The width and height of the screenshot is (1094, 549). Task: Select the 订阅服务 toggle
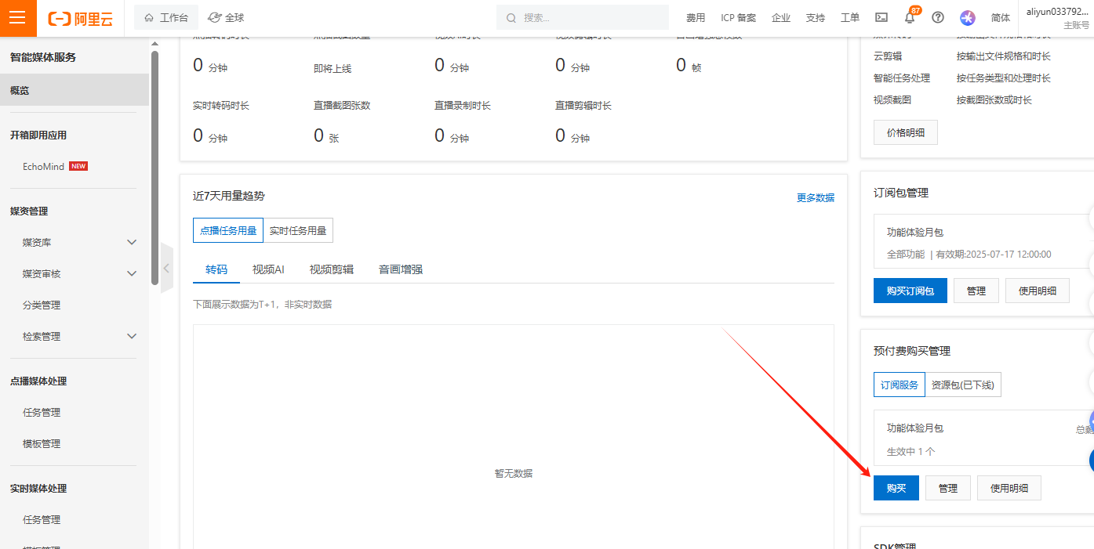pos(900,385)
